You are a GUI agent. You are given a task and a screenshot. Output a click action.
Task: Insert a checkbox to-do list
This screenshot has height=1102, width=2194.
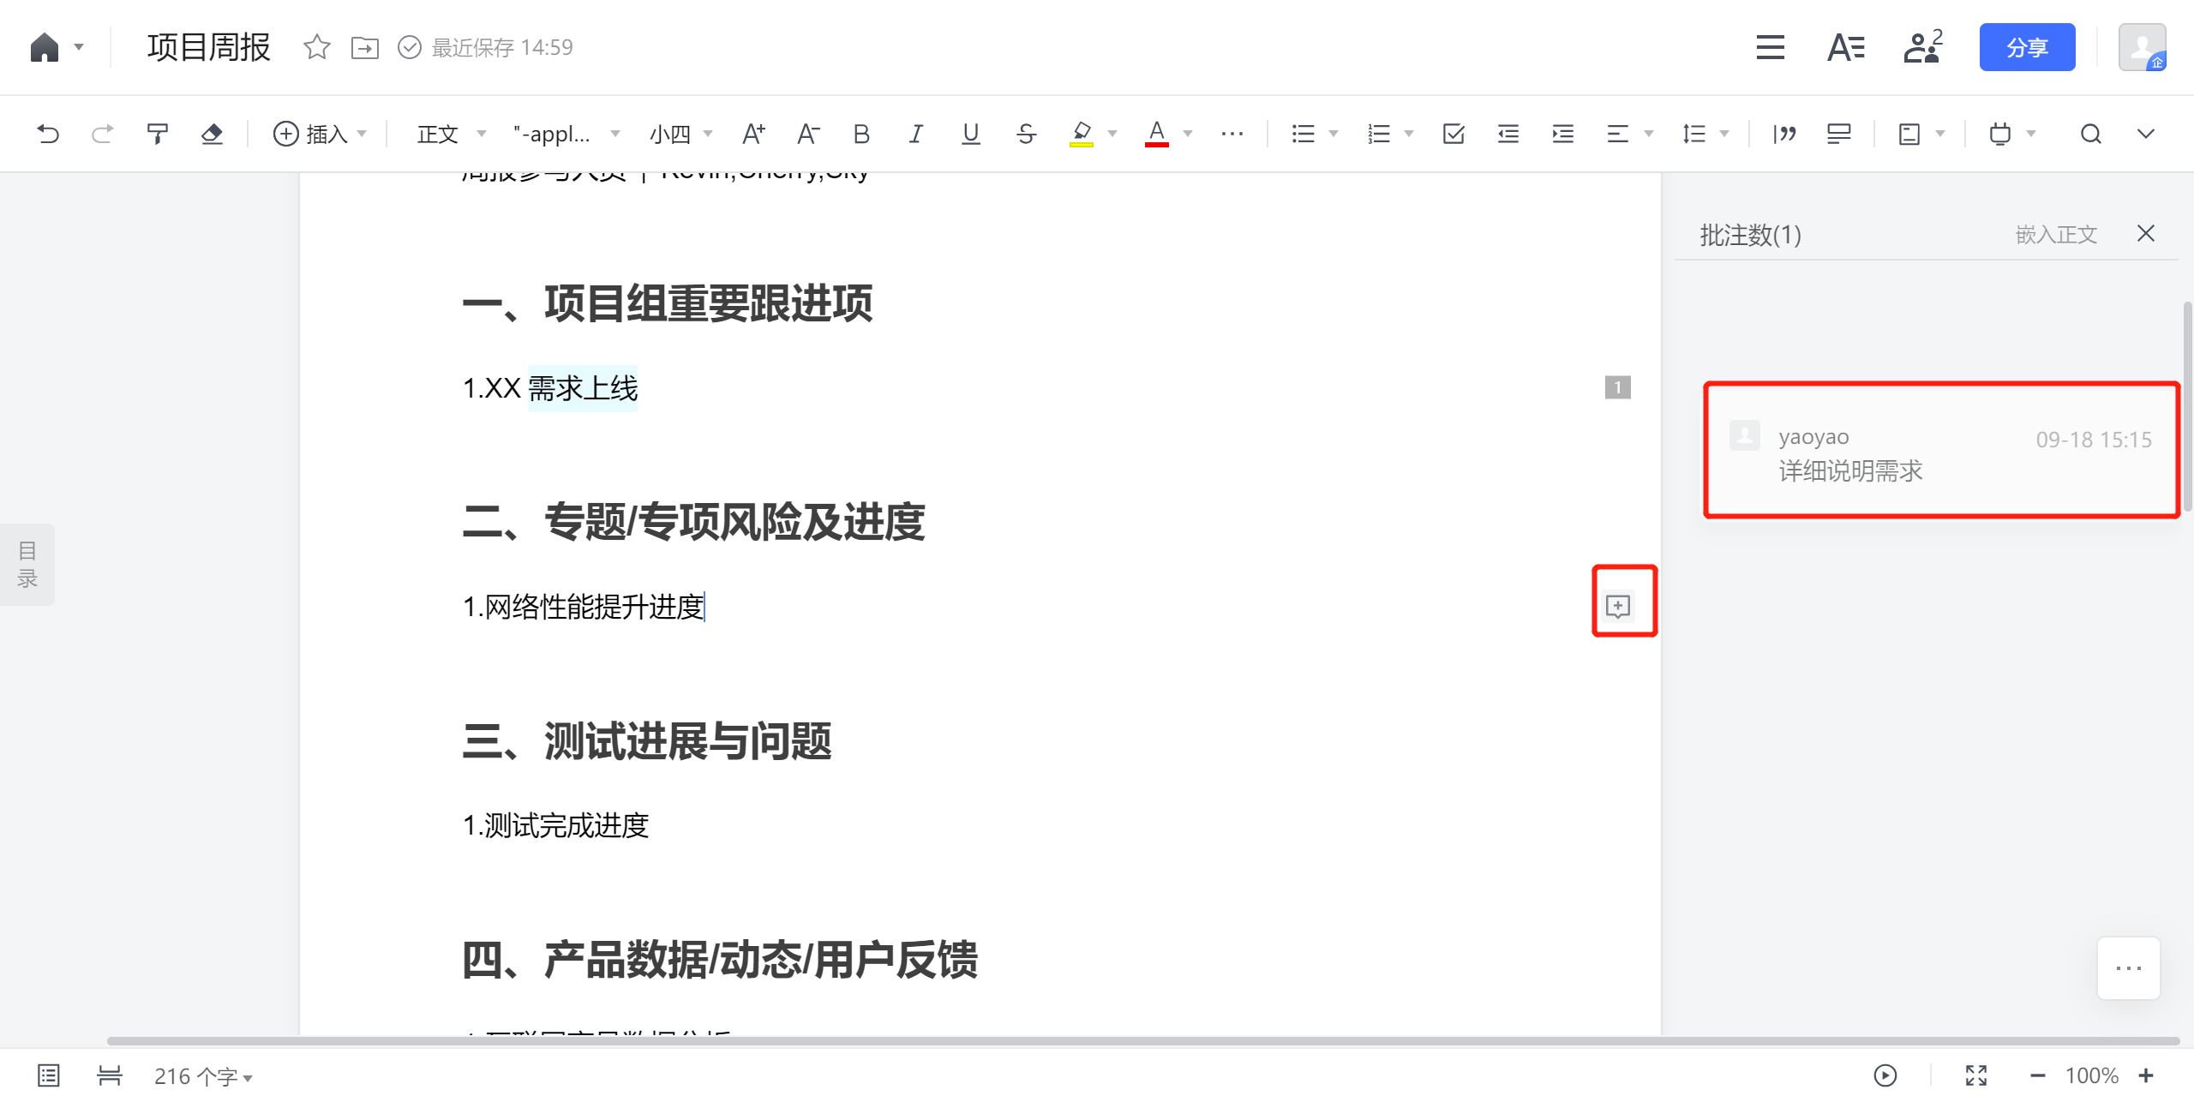(1454, 134)
